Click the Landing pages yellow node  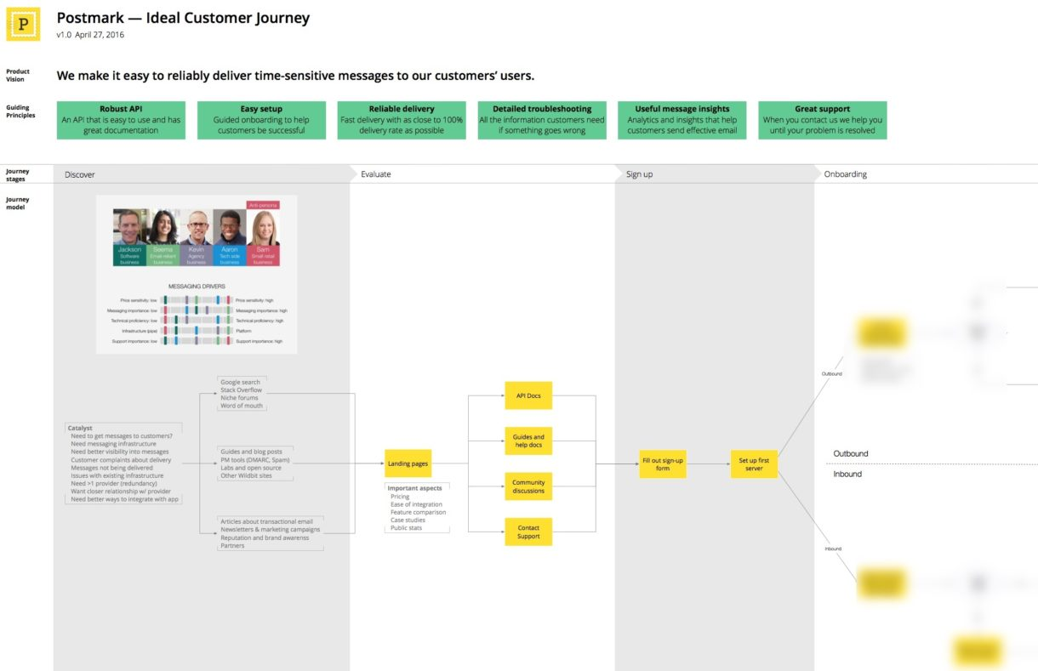point(408,463)
